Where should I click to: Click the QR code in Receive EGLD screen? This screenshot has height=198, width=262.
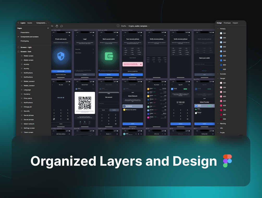pyautogui.click(x=85, y=103)
